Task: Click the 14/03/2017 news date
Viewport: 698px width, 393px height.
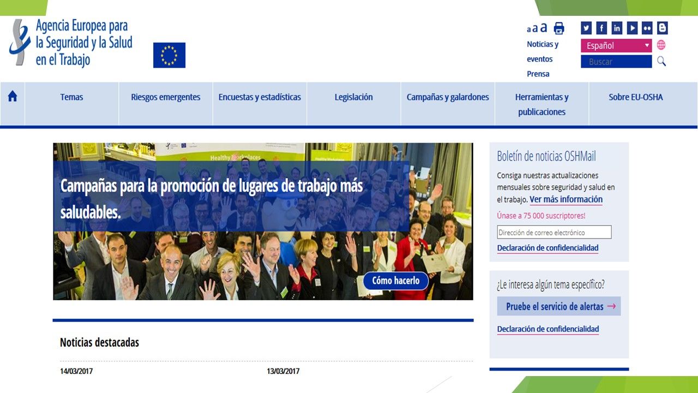Action: point(76,371)
